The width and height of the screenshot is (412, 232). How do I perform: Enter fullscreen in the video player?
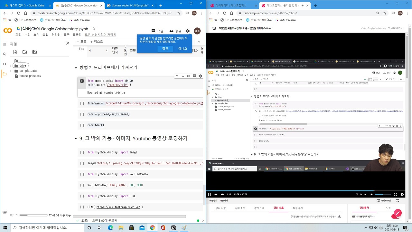coord(396,194)
